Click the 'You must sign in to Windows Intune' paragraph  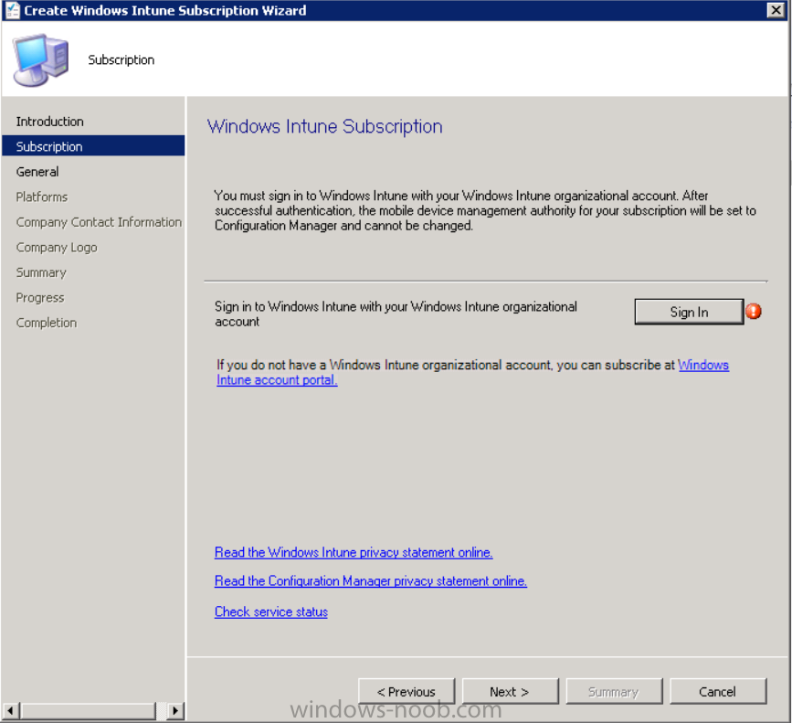point(485,211)
